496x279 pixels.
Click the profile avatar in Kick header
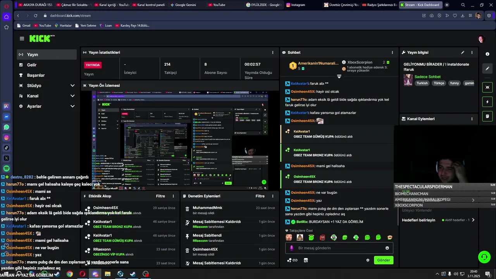tap(481, 39)
